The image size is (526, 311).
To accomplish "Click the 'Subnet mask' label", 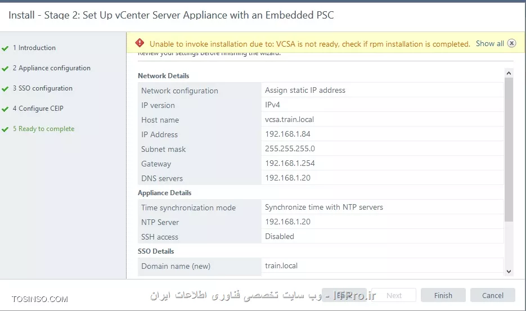I will click(163, 149).
